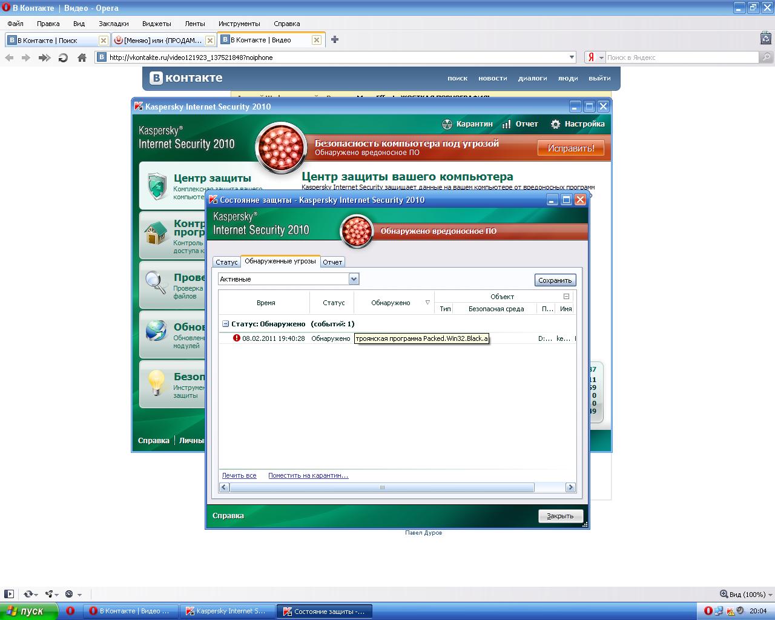Toggle Opera panels button in status bar

(x=9, y=594)
